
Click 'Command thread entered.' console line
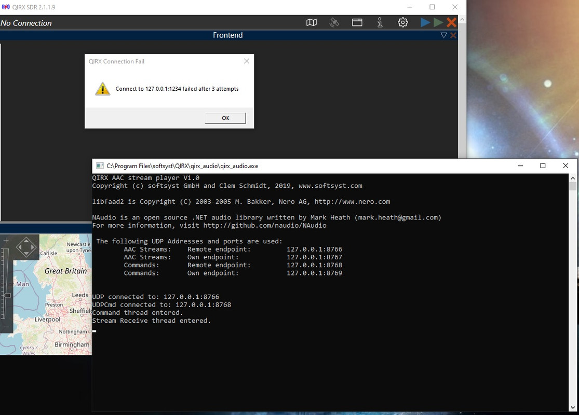click(138, 312)
